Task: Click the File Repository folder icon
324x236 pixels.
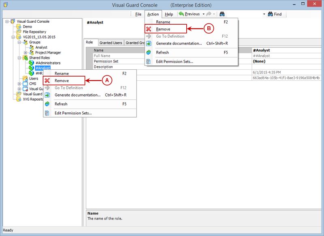Action: (19, 32)
